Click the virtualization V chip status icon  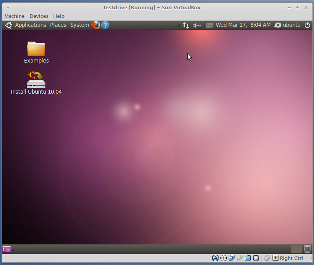tap(256, 258)
